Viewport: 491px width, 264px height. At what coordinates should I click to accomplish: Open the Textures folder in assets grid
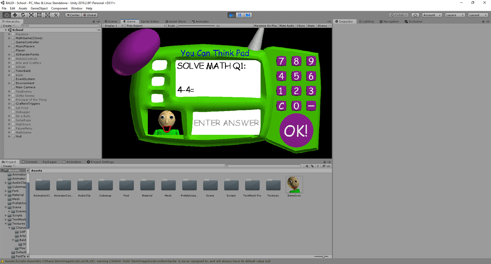[273, 185]
